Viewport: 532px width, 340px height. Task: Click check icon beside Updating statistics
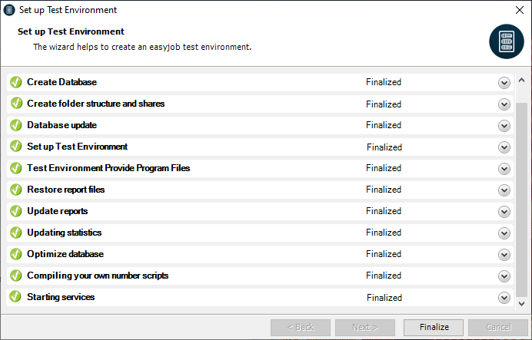(x=16, y=233)
